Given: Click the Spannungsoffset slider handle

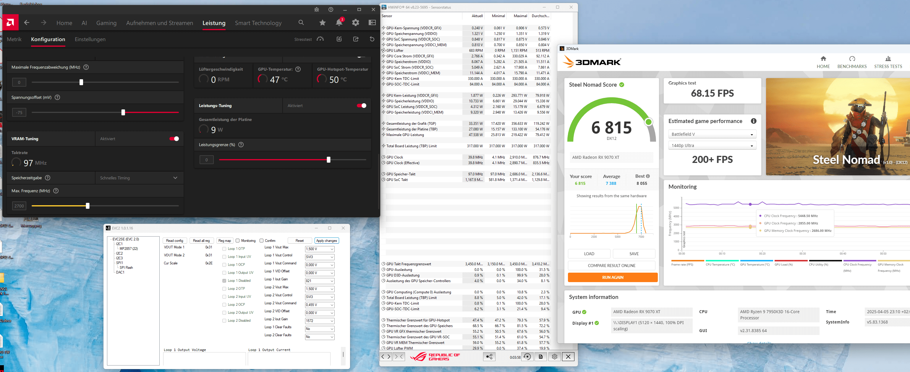Looking at the screenshot, I should click(123, 112).
